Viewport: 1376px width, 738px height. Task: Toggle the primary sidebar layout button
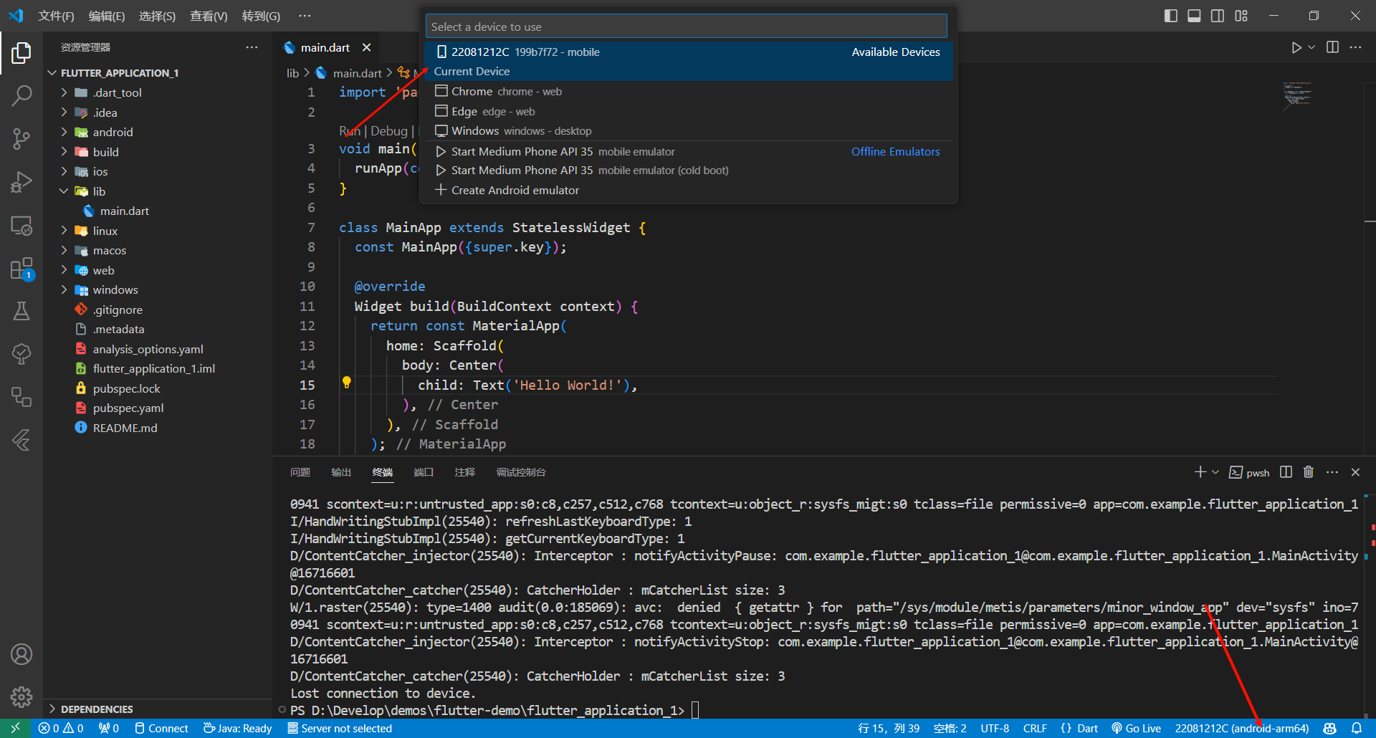(1171, 16)
